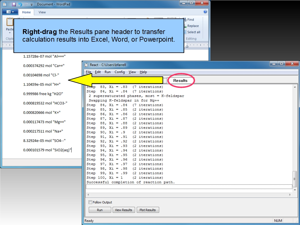The height and width of the screenshot is (225, 300).
Task: Click the "Step 100, Xi = 1" output line
Action: click(125, 178)
